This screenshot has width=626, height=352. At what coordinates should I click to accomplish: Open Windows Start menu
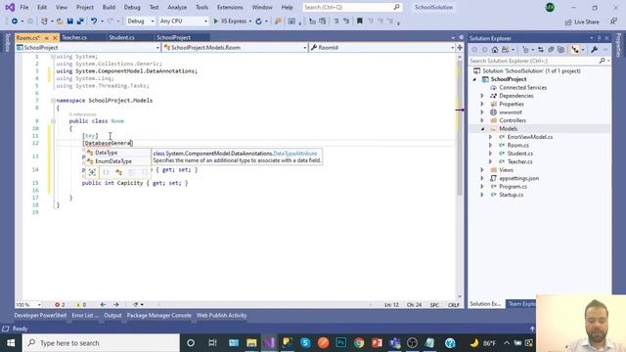point(11,343)
